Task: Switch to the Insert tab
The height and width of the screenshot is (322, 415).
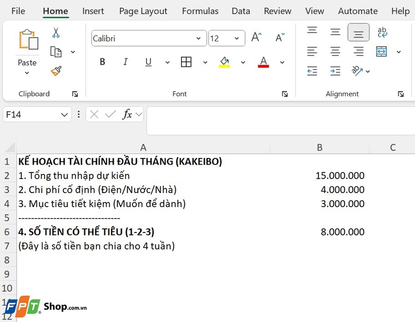Action: (93, 11)
